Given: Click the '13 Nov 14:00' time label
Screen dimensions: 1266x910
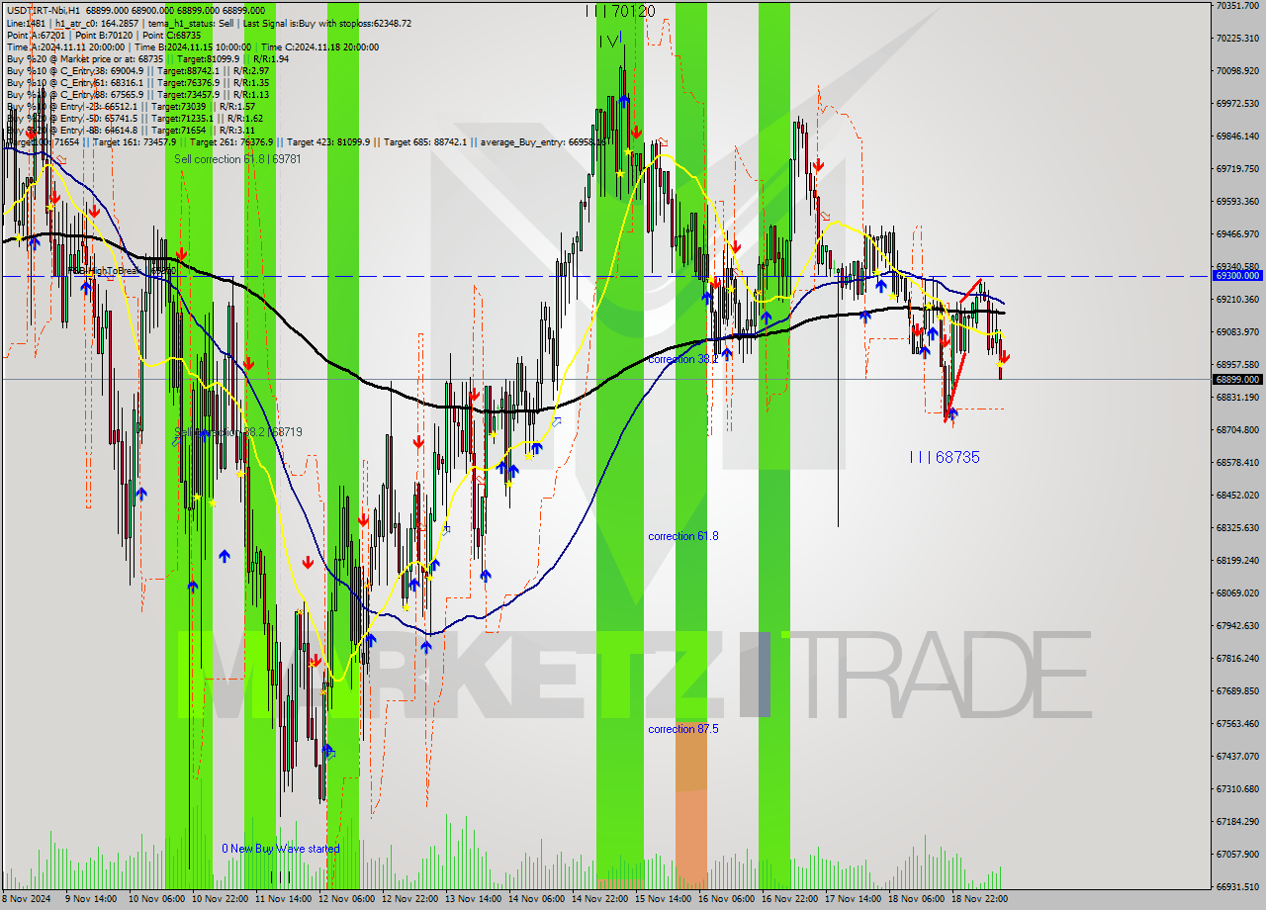Looking at the screenshot, I should pos(473,899).
